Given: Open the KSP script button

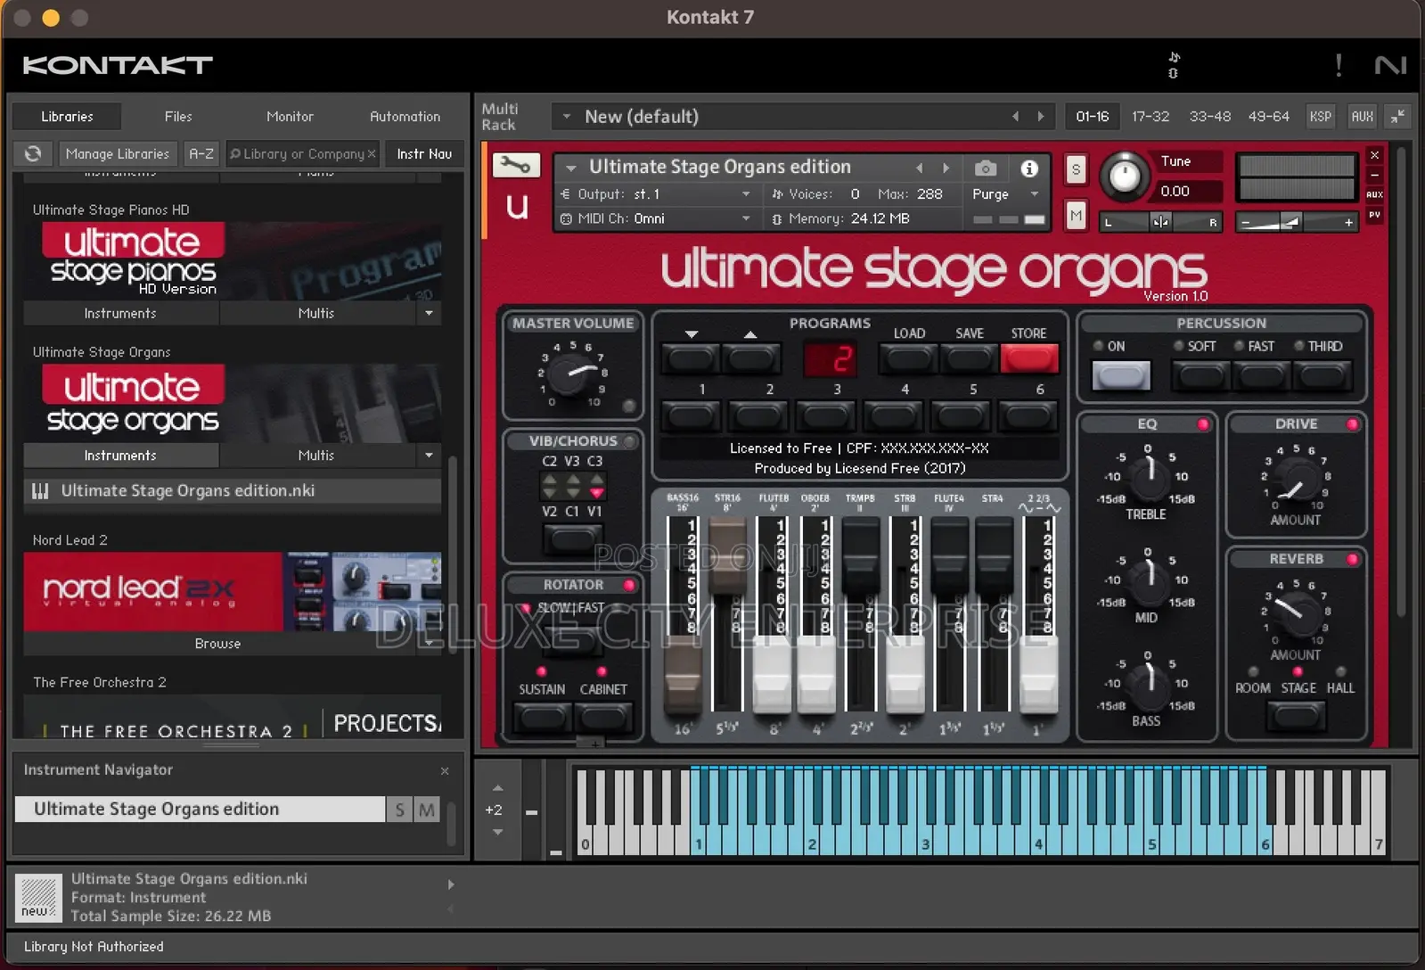Looking at the screenshot, I should click(1321, 116).
